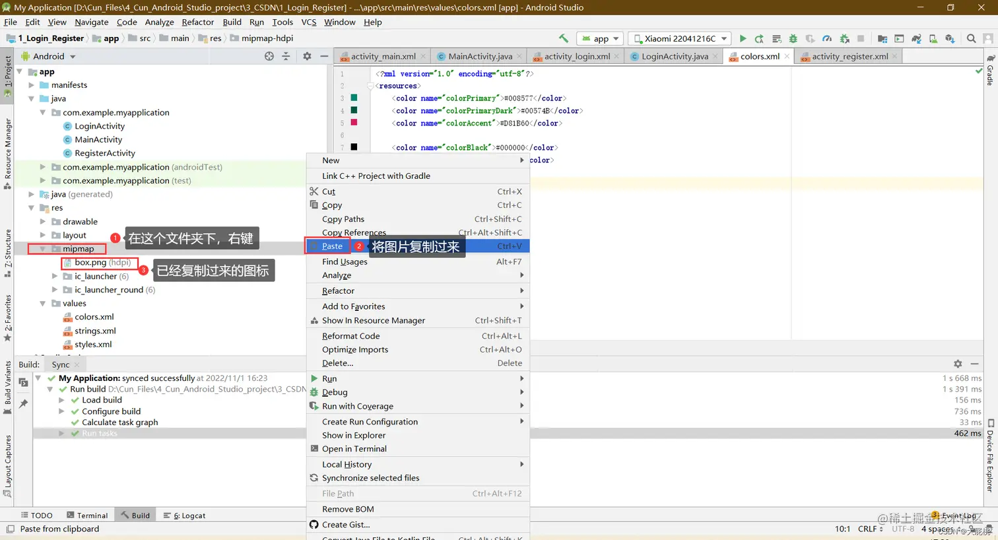Run the app with the green play icon
The width and height of the screenshot is (998, 540).
[743, 38]
